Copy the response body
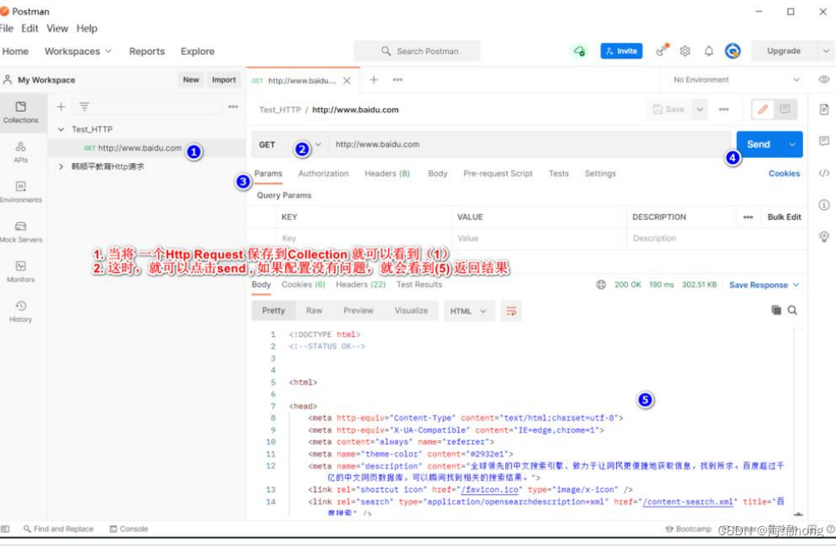 (776, 310)
